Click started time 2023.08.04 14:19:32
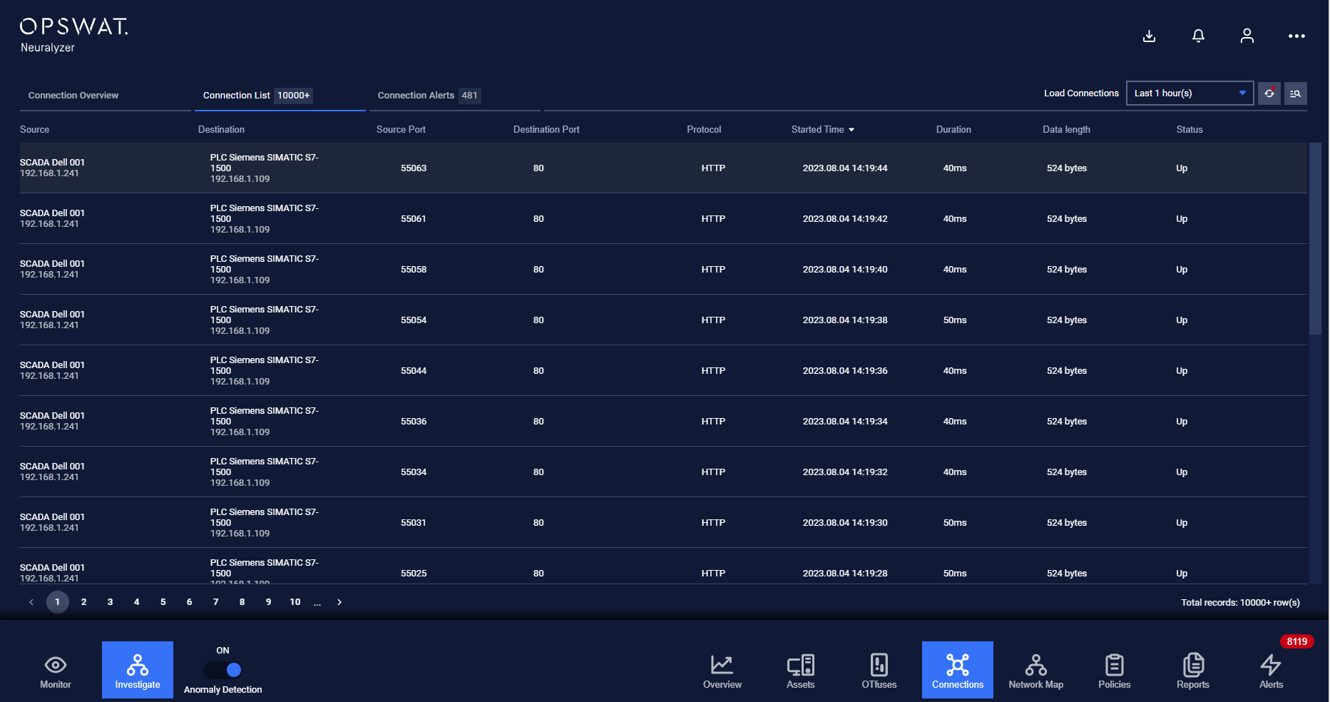This screenshot has width=1330, height=702. (x=845, y=472)
